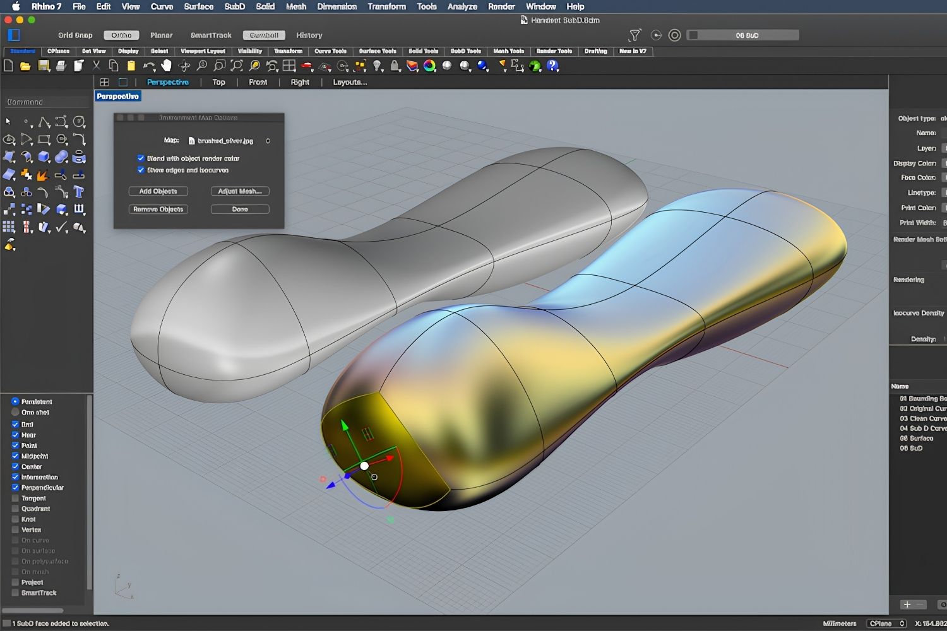Disable the Midpoint object snap
Viewport: 947px width, 631px height.
pos(15,456)
